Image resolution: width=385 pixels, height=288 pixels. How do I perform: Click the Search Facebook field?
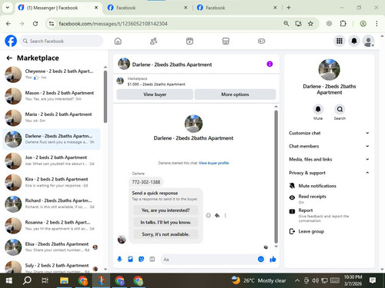pos(62,41)
